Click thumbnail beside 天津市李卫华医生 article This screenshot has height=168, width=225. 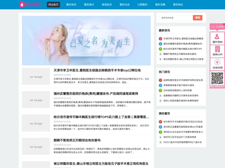(x=36, y=76)
